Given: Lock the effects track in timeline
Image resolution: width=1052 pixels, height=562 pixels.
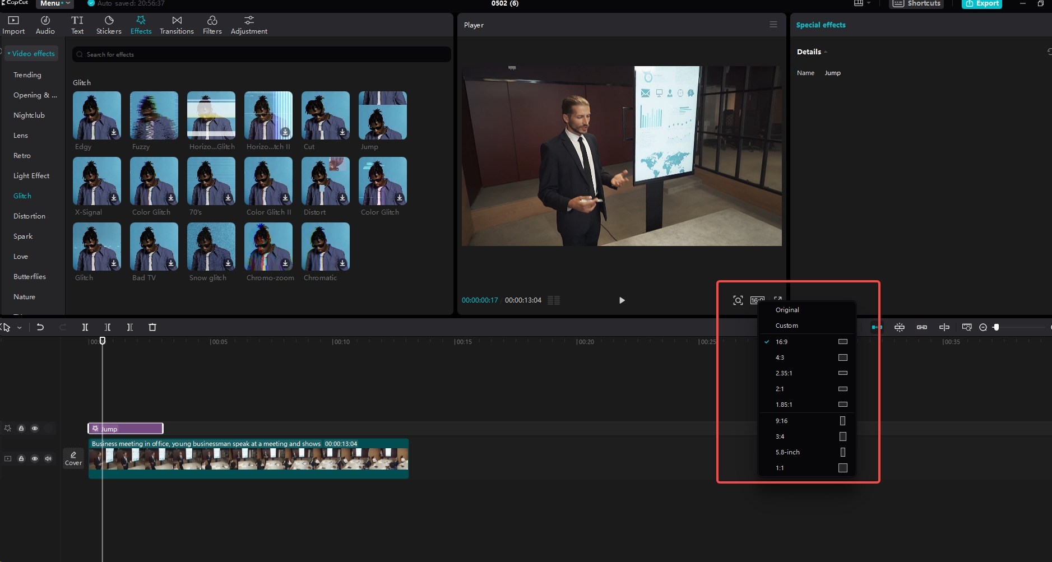Looking at the screenshot, I should (x=21, y=428).
